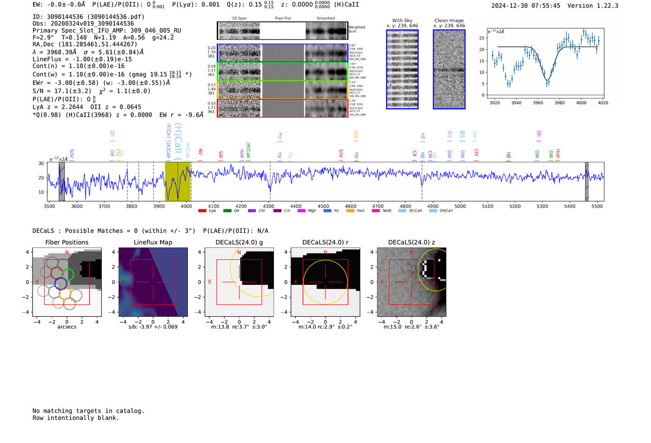This screenshot has height=443, width=651.
Task: Click the green OII legend swatch
Action: click(x=227, y=211)
